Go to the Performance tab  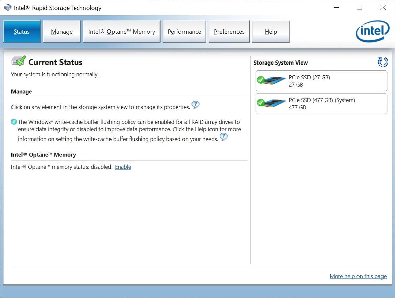[184, 31]
